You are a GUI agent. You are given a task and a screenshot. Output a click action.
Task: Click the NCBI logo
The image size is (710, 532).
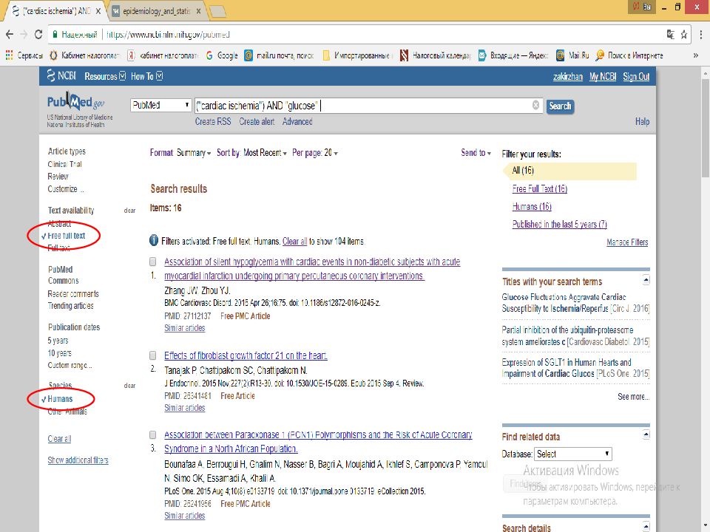pos(61,75)
